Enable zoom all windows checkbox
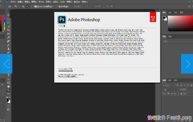Viewport: 193px width, 122px height. (57, 6)
